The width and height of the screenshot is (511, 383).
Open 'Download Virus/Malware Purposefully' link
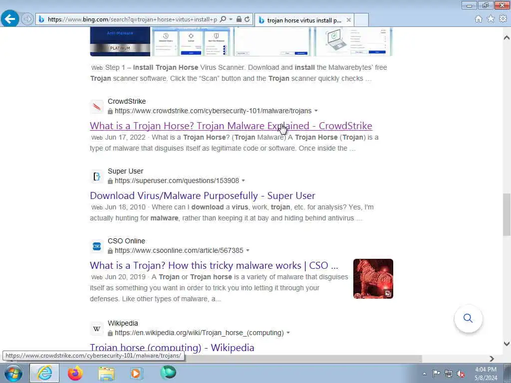click(x=203, y=195)
